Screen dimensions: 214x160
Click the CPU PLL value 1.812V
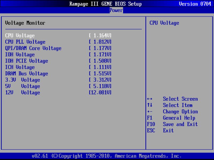tap(100, 42)
